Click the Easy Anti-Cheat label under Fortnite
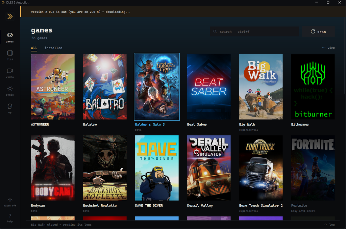Viewport: 346px width, 229px height. point(303,211)
